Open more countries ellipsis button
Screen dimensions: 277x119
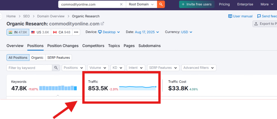(x=76, y=32)
